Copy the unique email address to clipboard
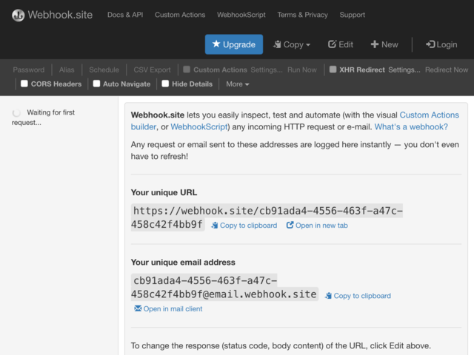The height and width of the screenshot is (355, 474). [358, 296]
